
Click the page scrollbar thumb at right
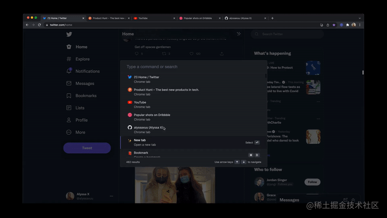[363, 72]
